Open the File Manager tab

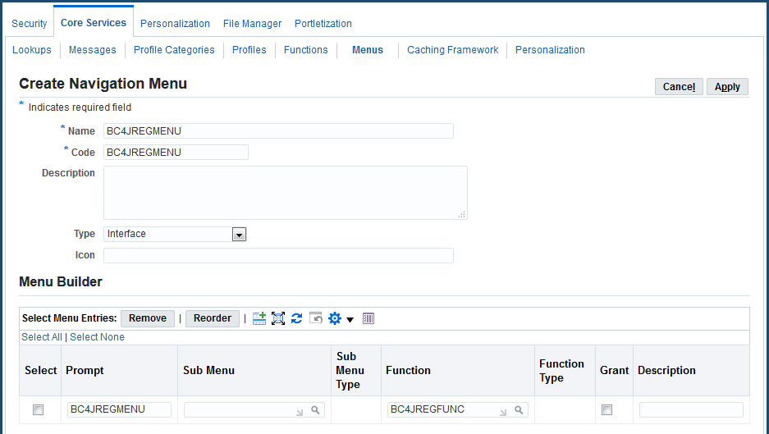[252, 24]
